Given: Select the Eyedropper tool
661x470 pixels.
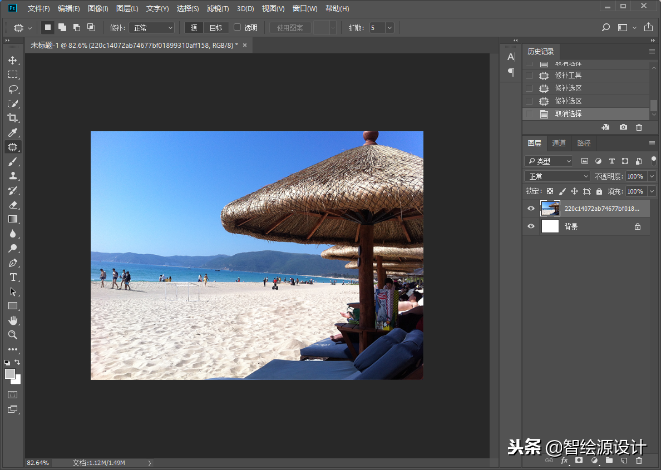Looking at the screenshot, I should (13, 132).
